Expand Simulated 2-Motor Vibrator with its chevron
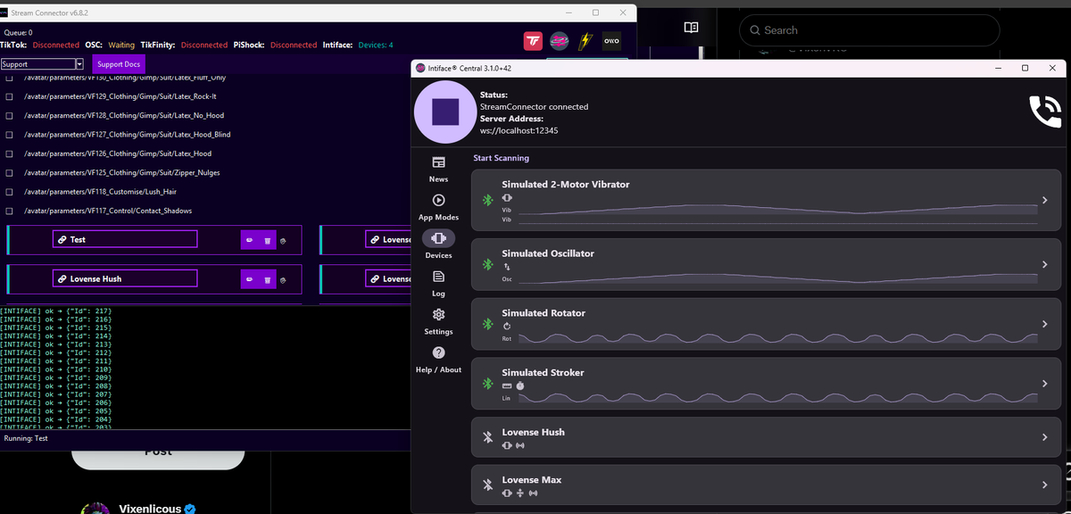This screenshot has width=1071, height=514. point(1045,201)
